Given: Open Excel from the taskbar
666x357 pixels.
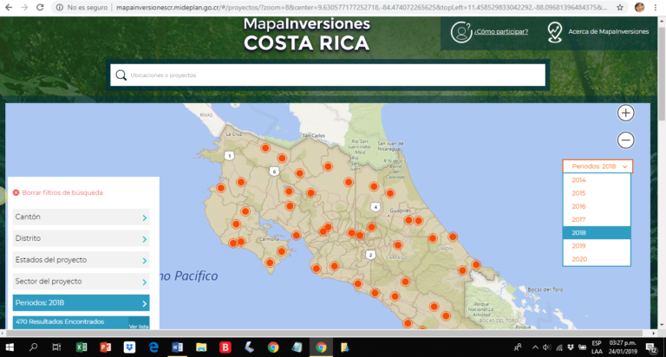Looking at the screenshot, I should pos(82,347).
